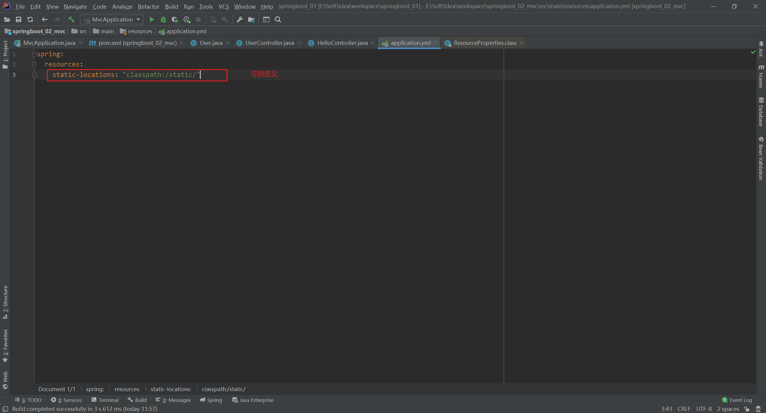Toggle the Ant tool window
Screen dimensions: 766x413
click(x=761, y=49)
